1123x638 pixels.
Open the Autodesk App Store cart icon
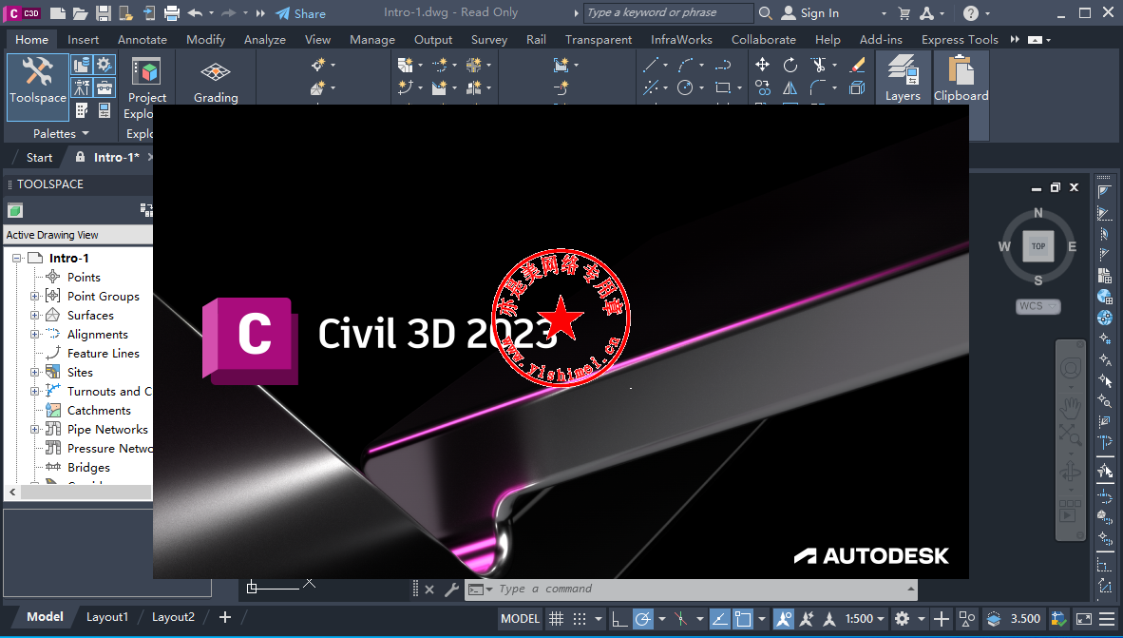tap(904, 13)
